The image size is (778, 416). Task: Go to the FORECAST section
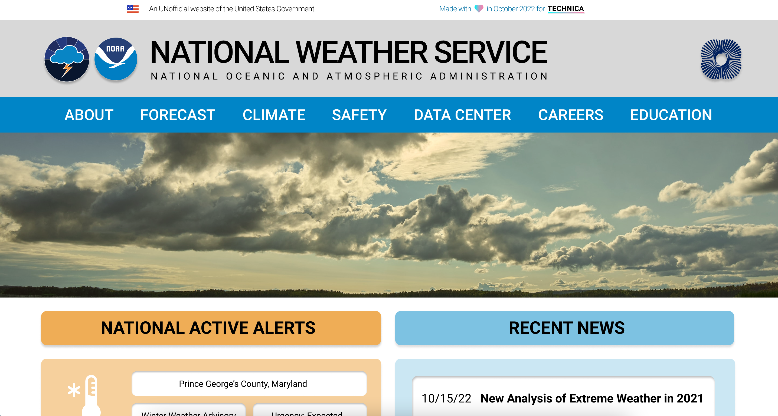(x=178, y=115)
